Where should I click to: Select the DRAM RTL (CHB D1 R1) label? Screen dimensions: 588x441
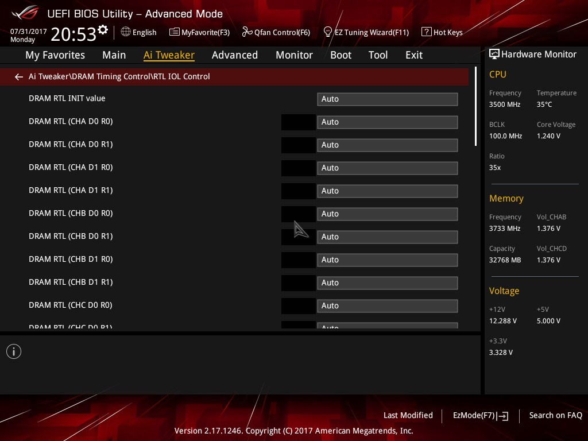click(71, 283)
